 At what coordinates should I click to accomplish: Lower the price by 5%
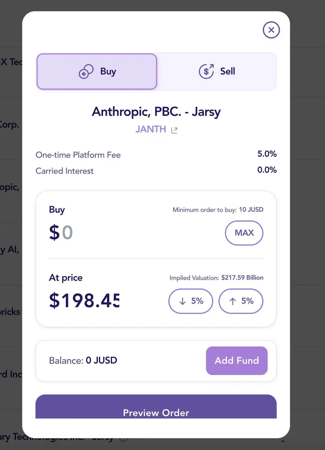tap(191, 301)
